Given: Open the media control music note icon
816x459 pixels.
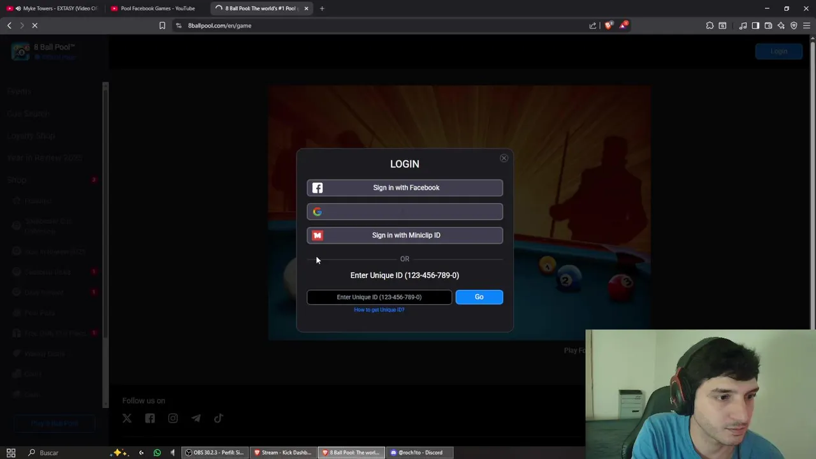Looking at the screenshot, I should point(743,25).
